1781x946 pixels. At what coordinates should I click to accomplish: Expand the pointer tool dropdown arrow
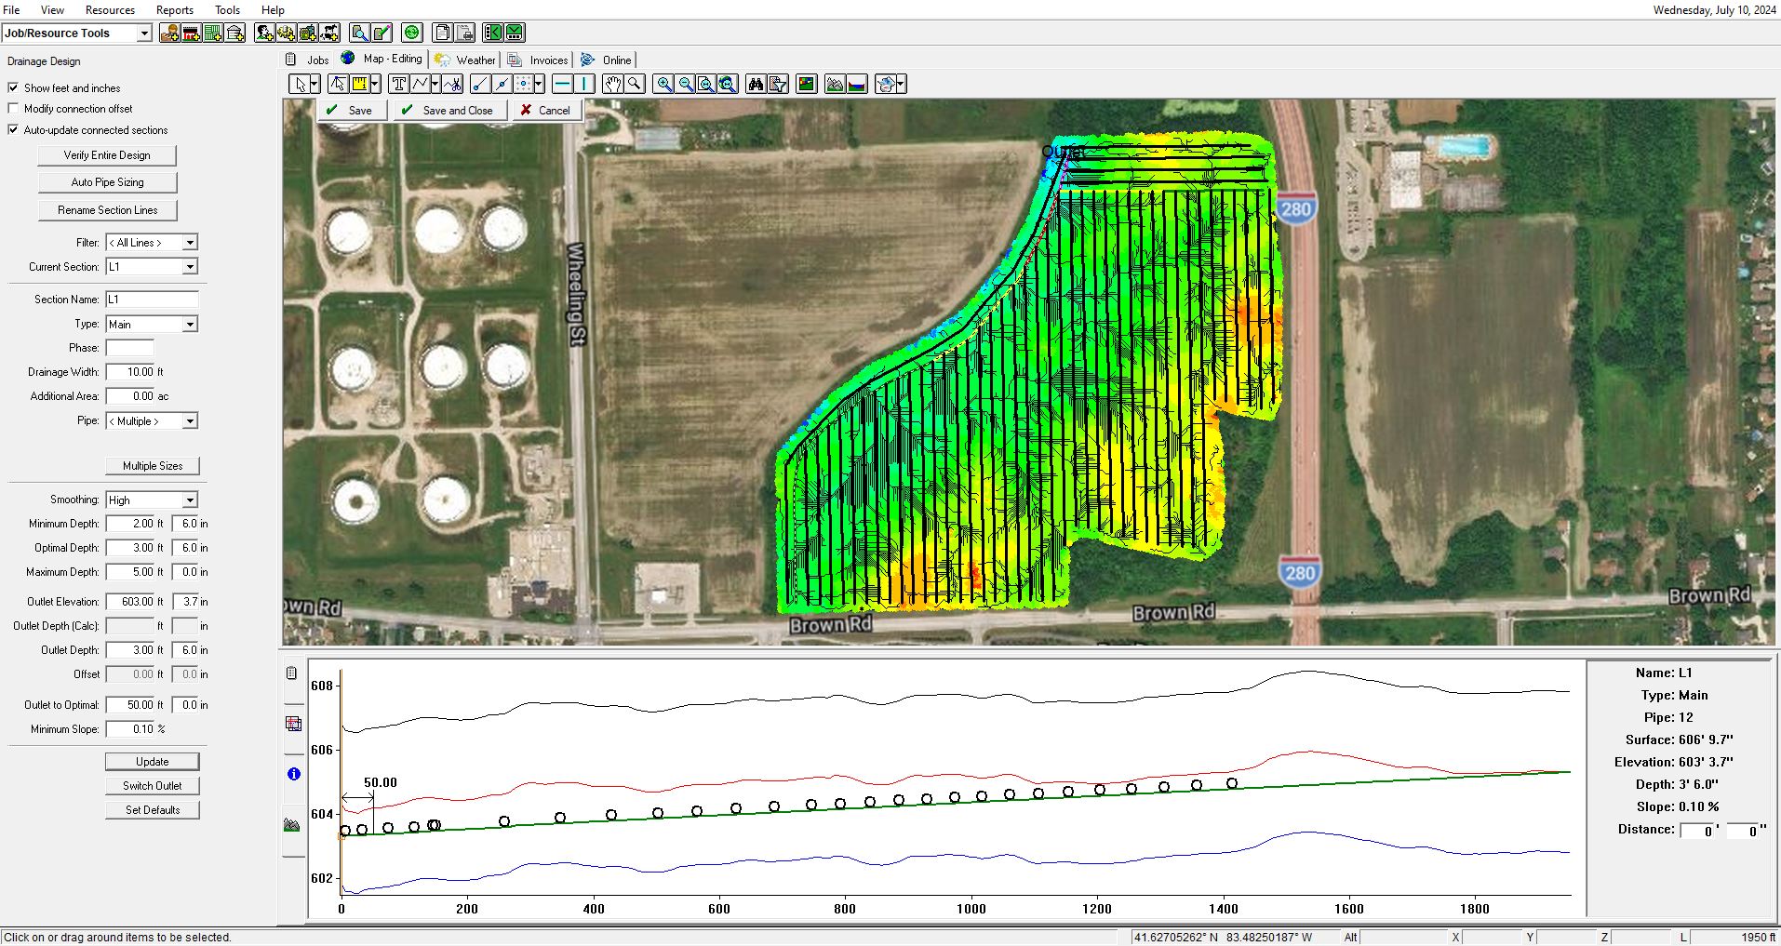point(315,85)
